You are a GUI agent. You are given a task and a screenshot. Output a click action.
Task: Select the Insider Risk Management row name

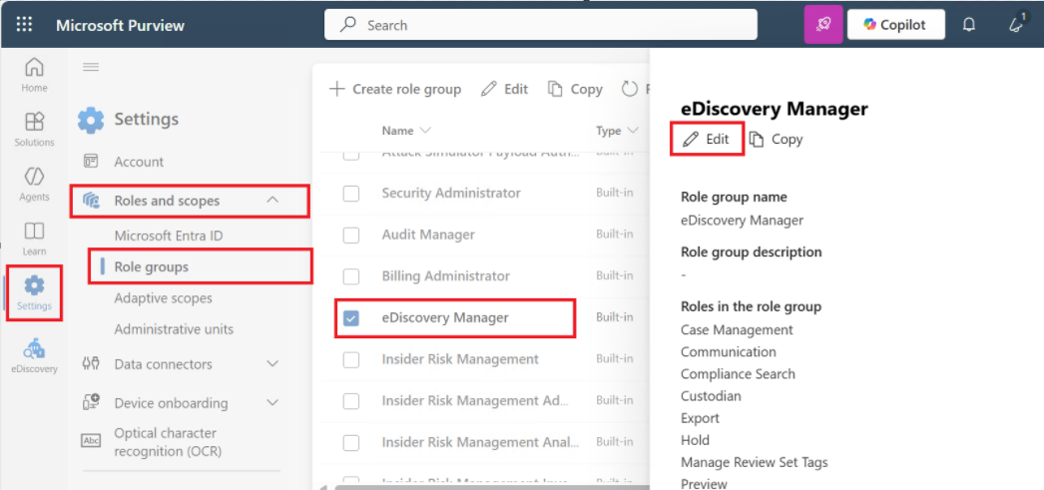point(460,359)
